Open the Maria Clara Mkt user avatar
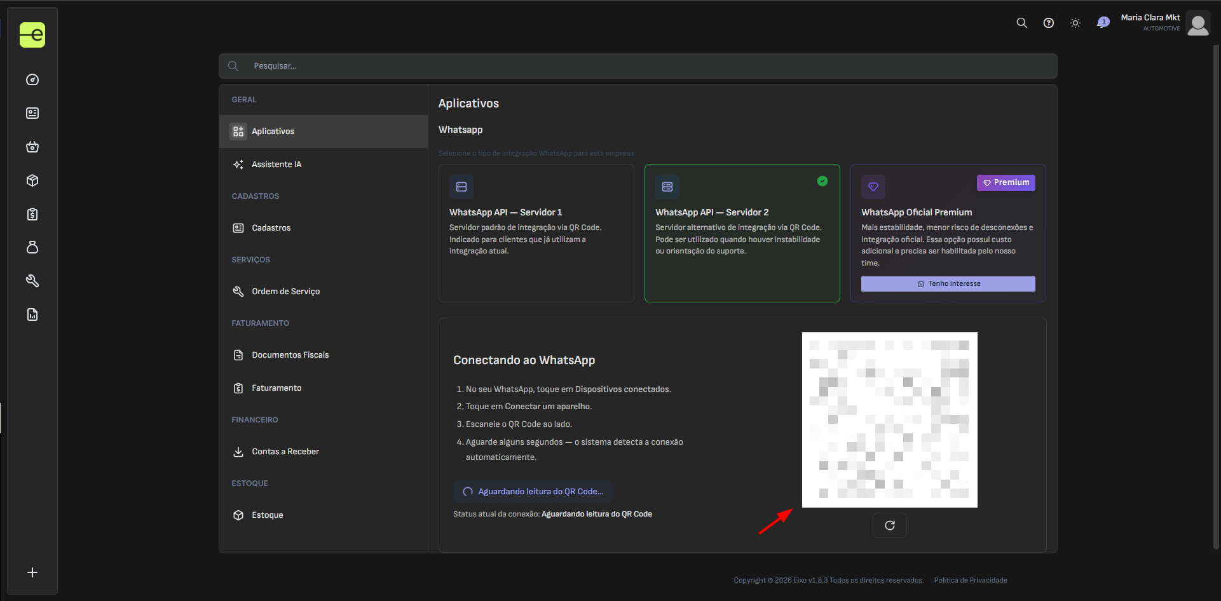Viewport: 1221px width, 601px height. click(x=1198, y=24)
